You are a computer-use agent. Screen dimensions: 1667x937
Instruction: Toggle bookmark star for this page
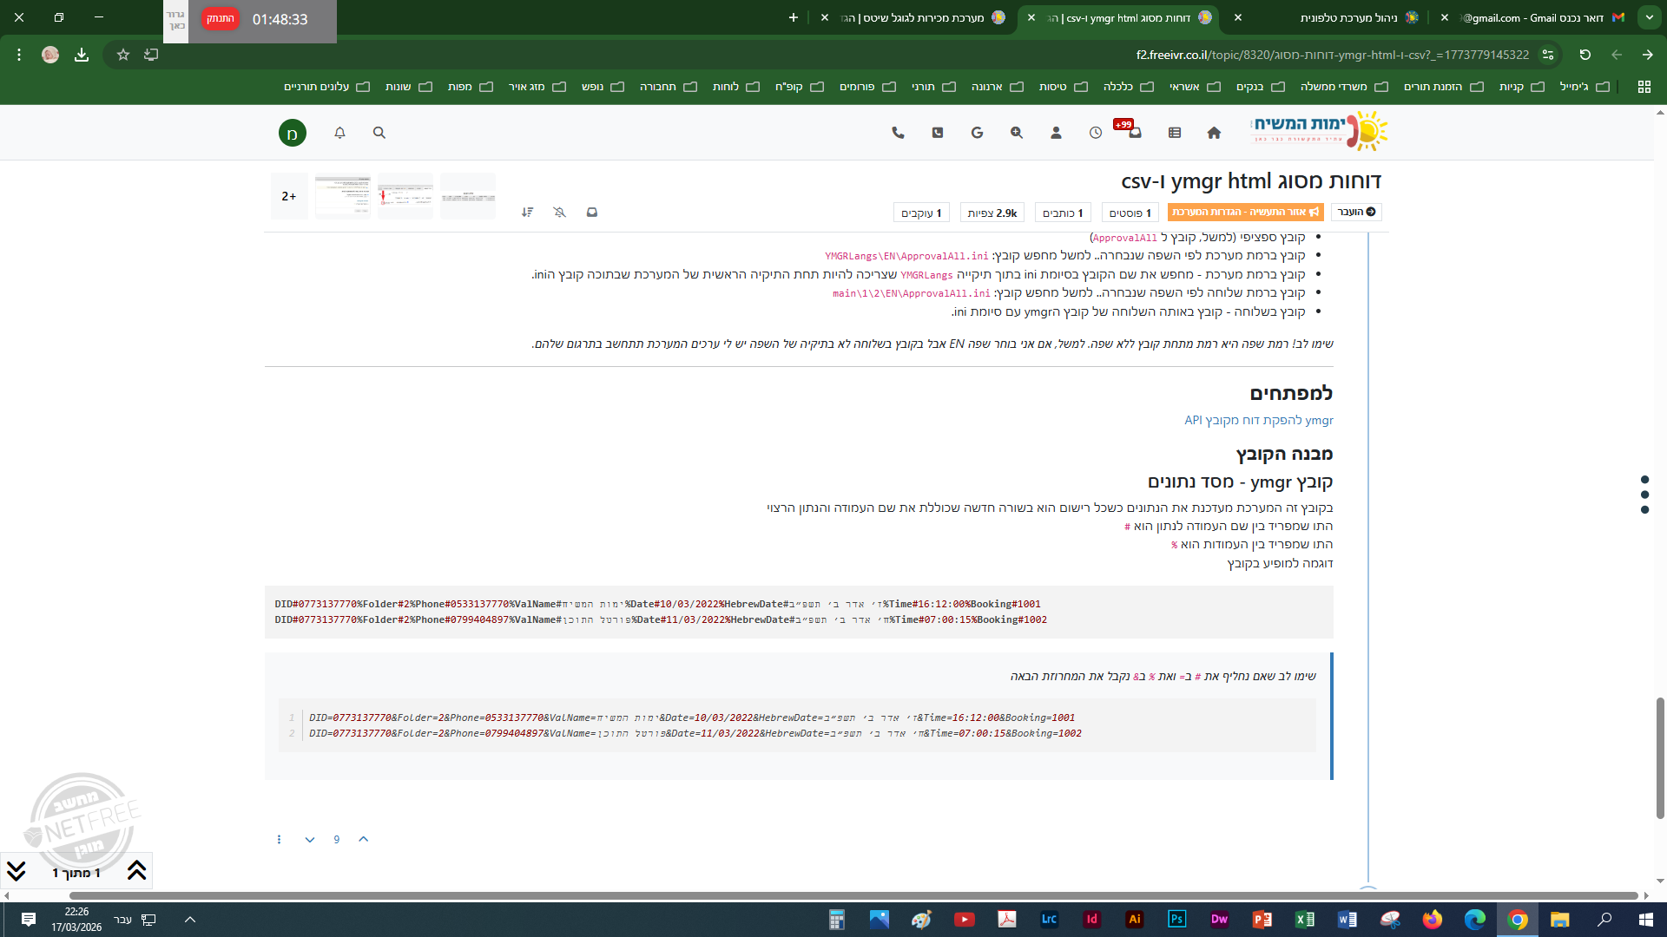(x=123, y=55)
